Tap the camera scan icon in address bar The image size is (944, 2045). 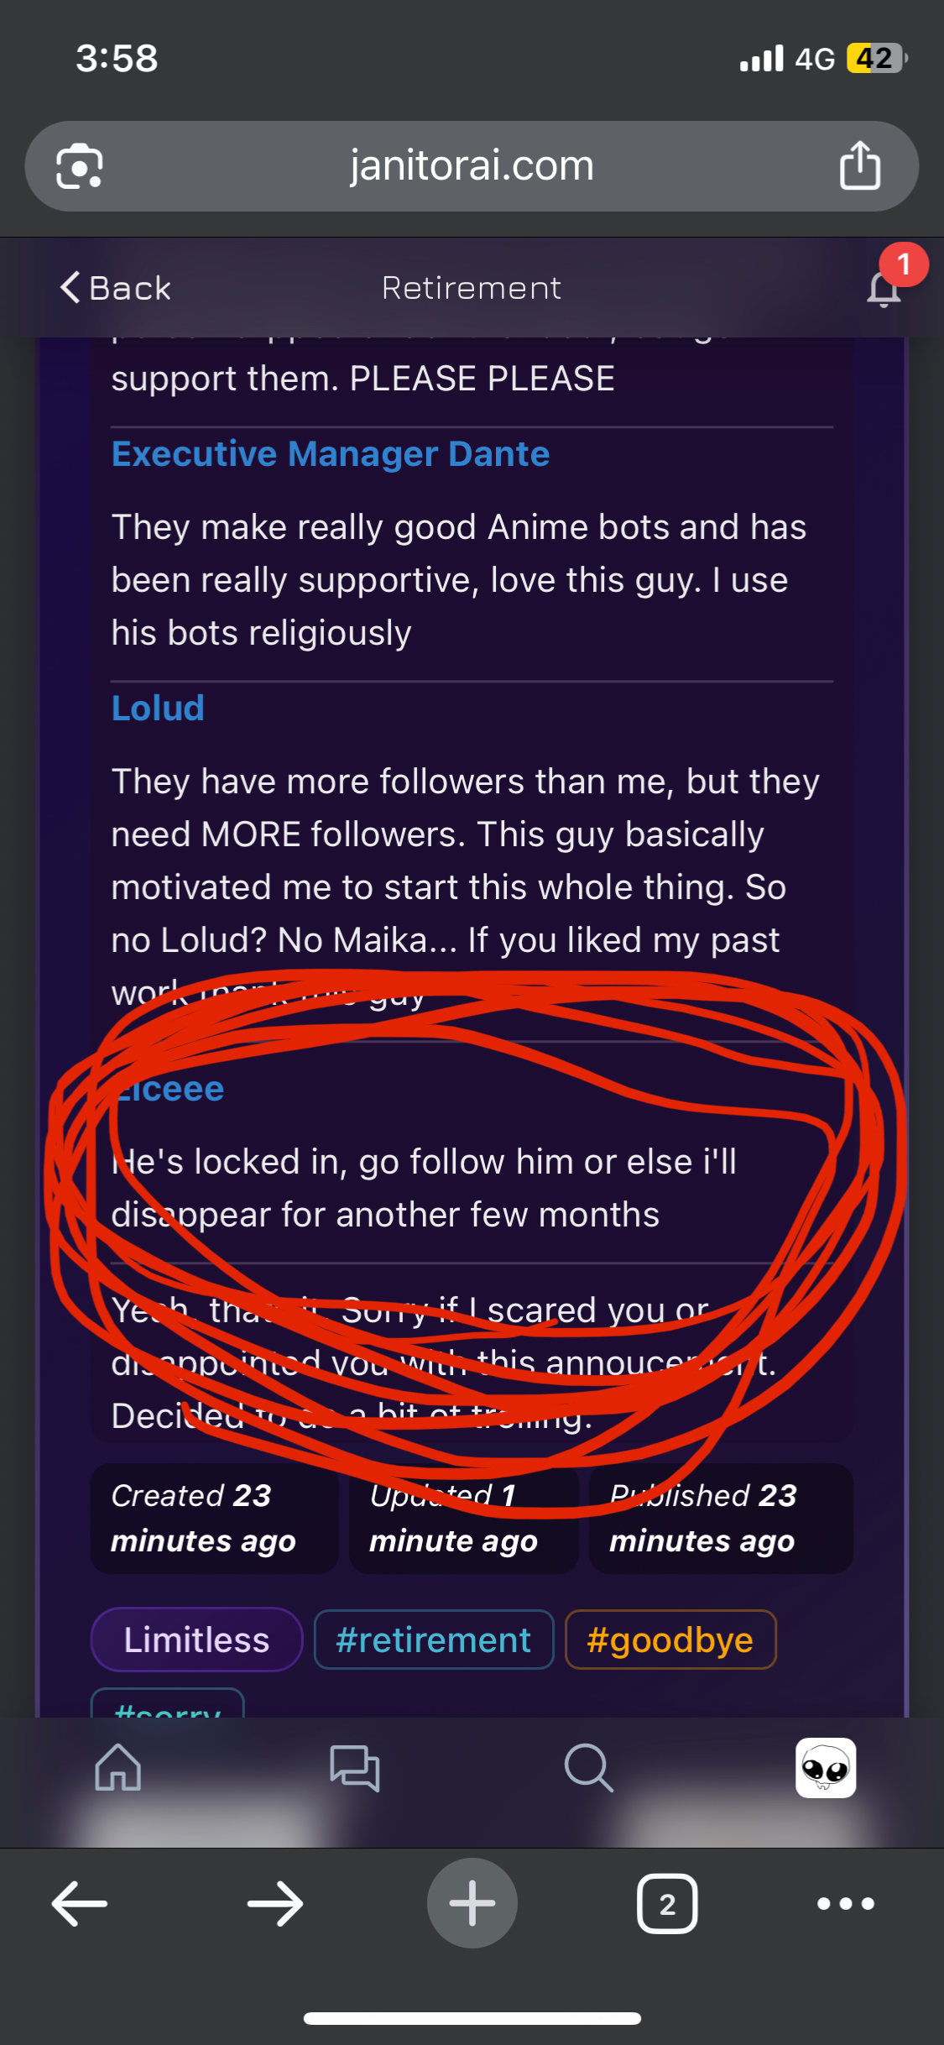coord(80,165)
